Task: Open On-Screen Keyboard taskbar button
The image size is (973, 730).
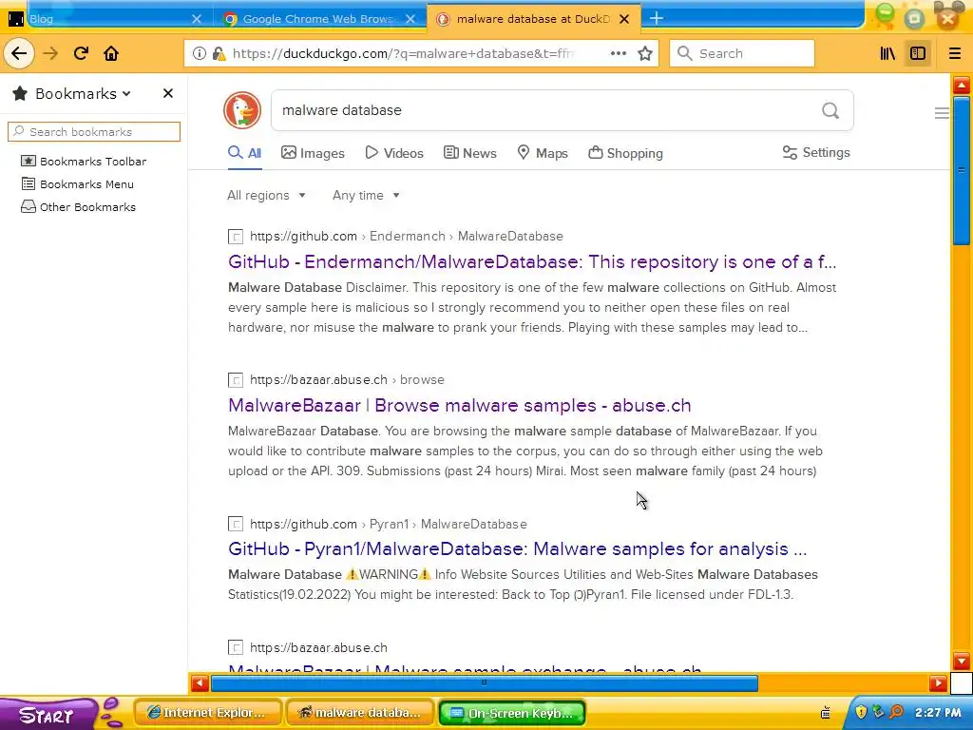Action: pos(512,713)
